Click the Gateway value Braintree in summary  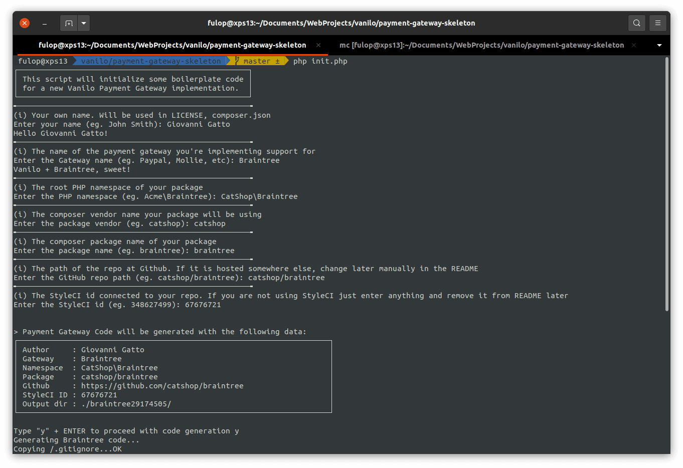(x=101, y=359)
